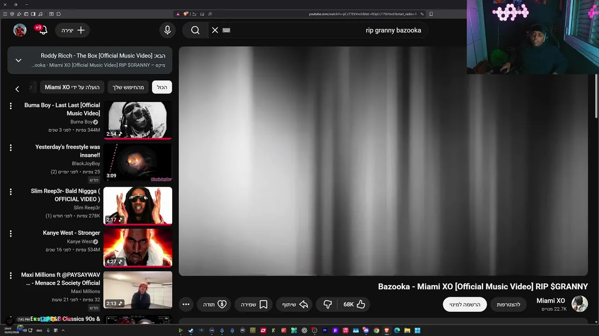599x336 pixels.
Task: Open options menu for Yesterday's freestyle video
Action: tap(10, 147)
